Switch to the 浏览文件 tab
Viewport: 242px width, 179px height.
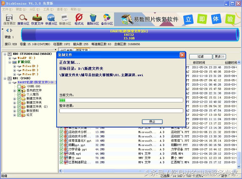[82, 50]
